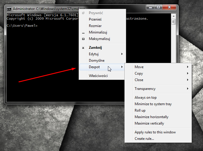Image resolution: width=203 pixels, height=151 pixels.
Task: Select Roll up option
Action: 158,110
